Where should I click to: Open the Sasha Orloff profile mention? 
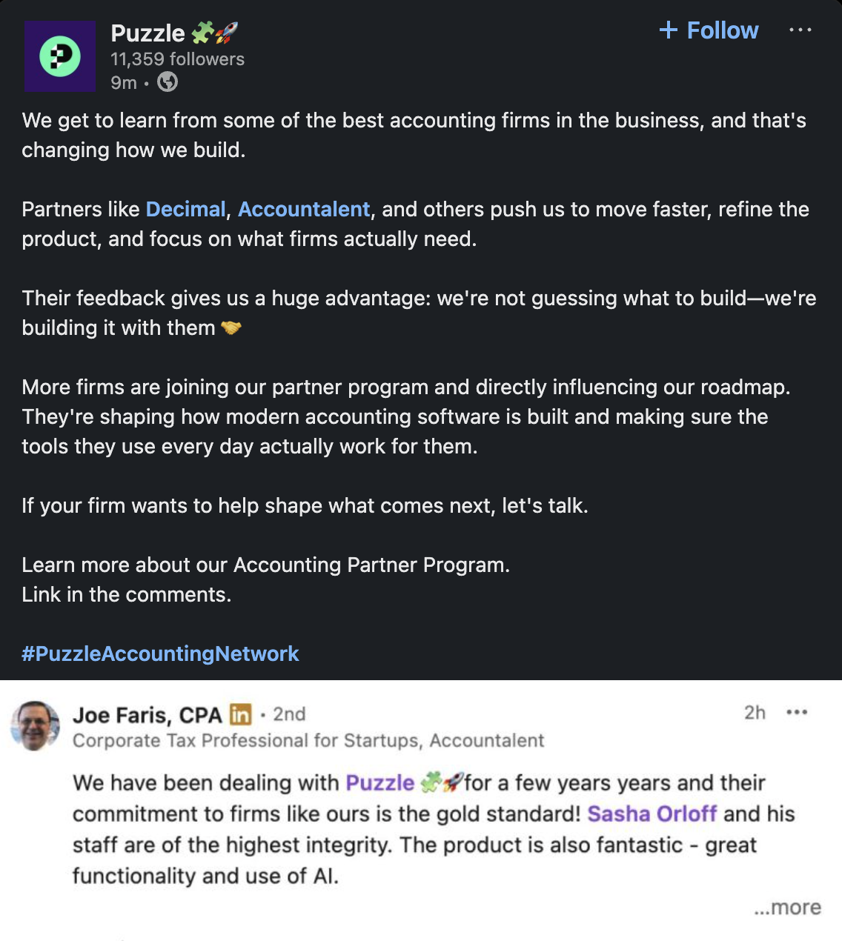tap(652, 814)
